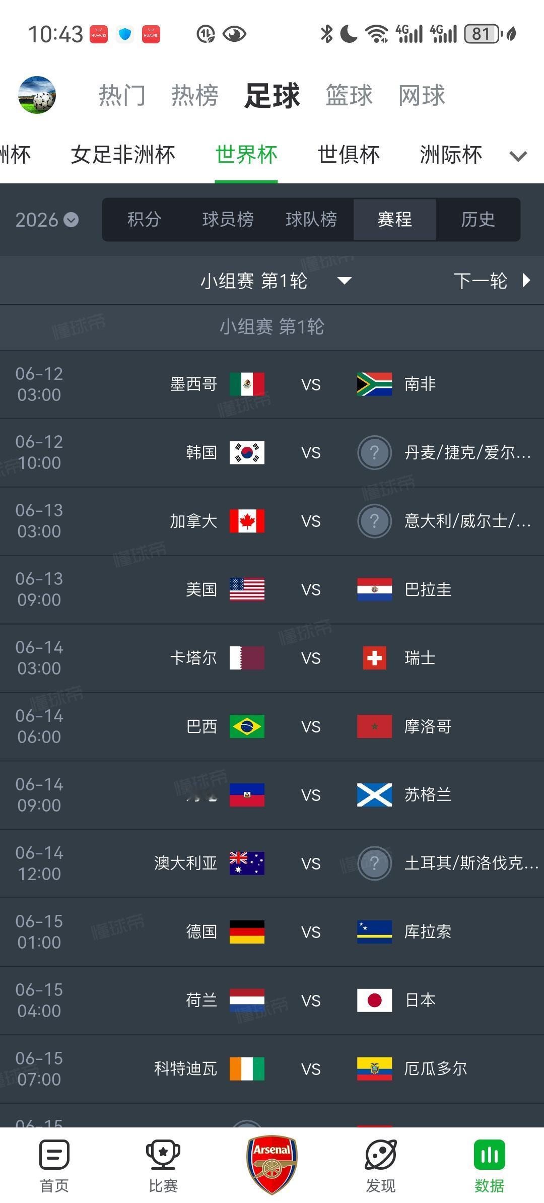544x1203 pixels.
Task: Go to next round 下一轮
Action: tap(492, 281)
